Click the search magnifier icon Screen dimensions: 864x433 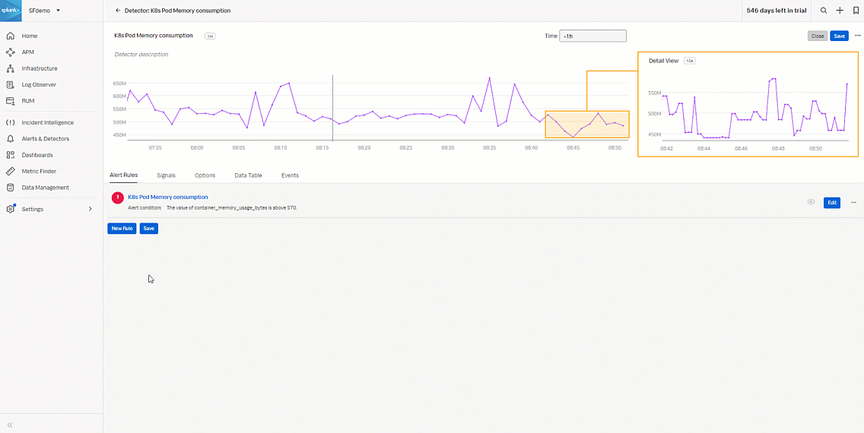pos(824,11)
